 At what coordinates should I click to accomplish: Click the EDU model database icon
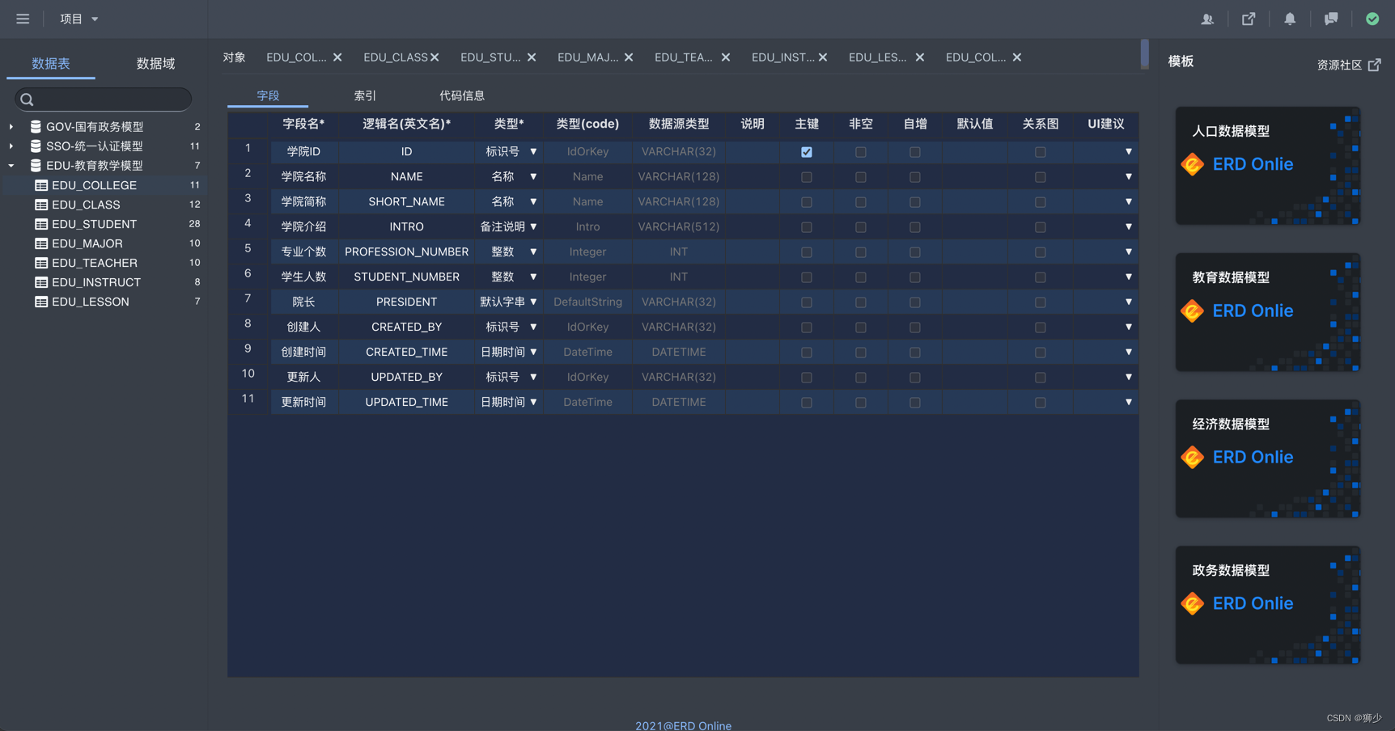click(36, 165)
